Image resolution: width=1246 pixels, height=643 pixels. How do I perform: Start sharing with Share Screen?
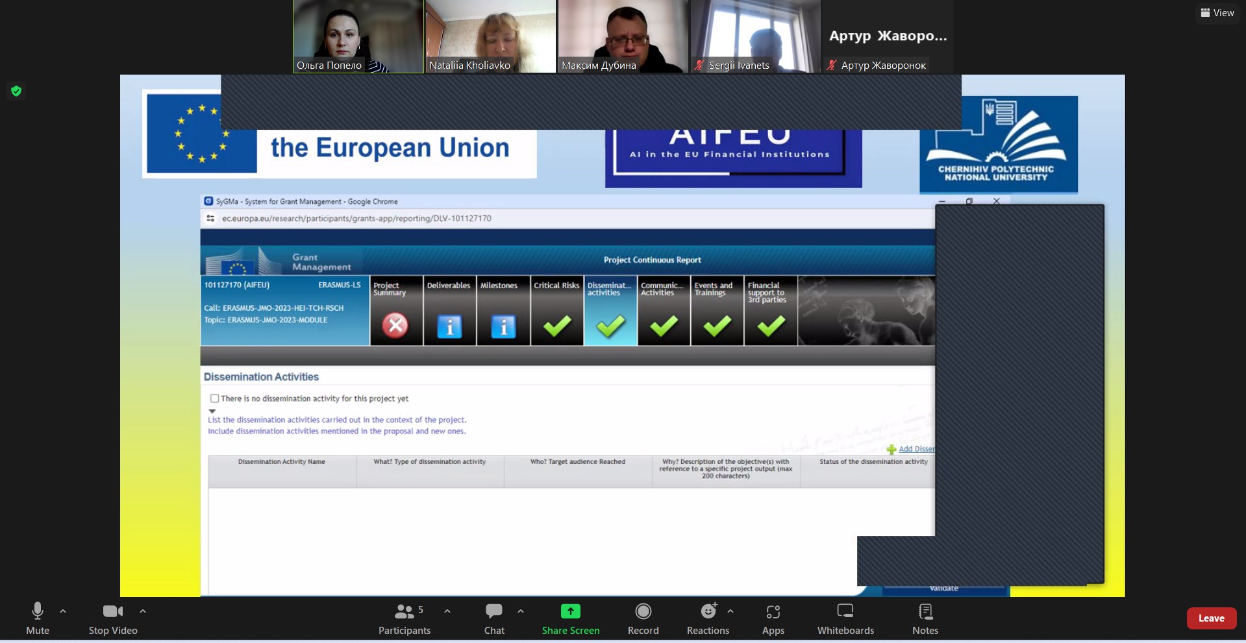click(x=570, y=618)
